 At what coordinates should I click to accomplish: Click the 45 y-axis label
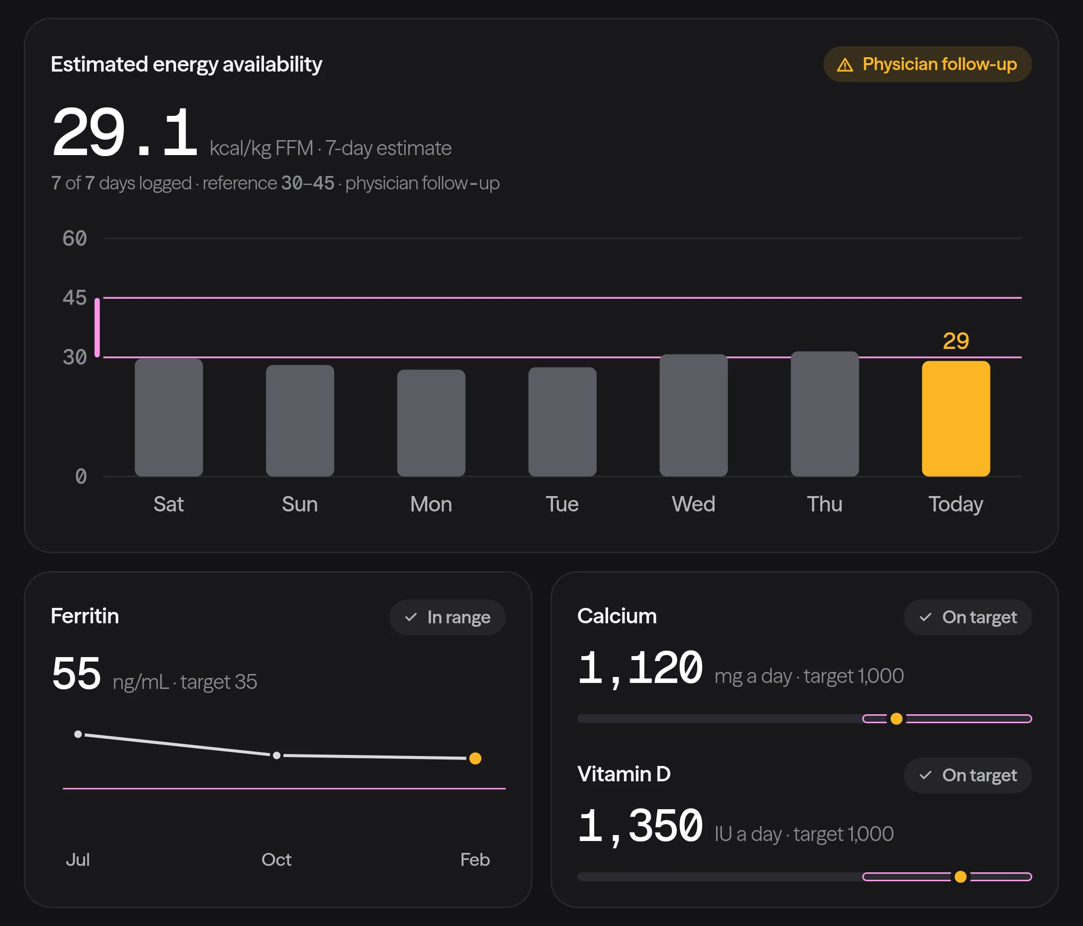pyautogui.click(x=75, y=298)
